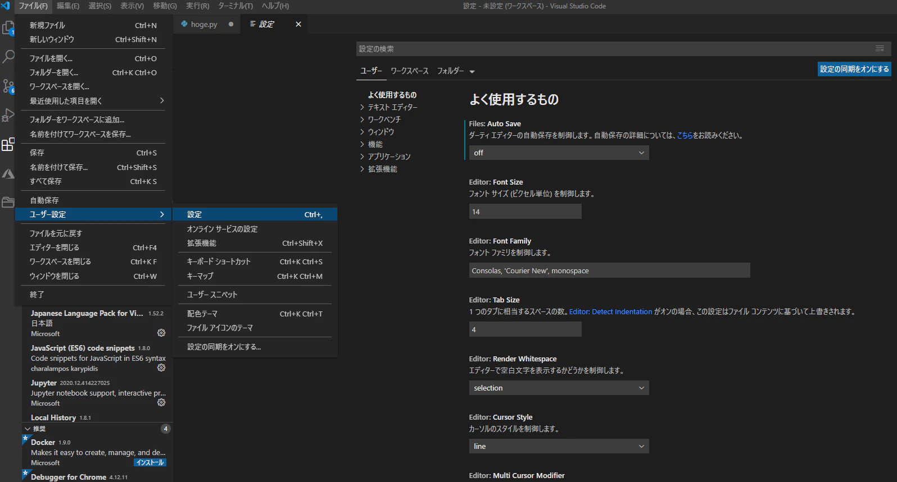Open the folder icon in the activity bar
The width and height of the screenshot is (897, 482).
8,202
